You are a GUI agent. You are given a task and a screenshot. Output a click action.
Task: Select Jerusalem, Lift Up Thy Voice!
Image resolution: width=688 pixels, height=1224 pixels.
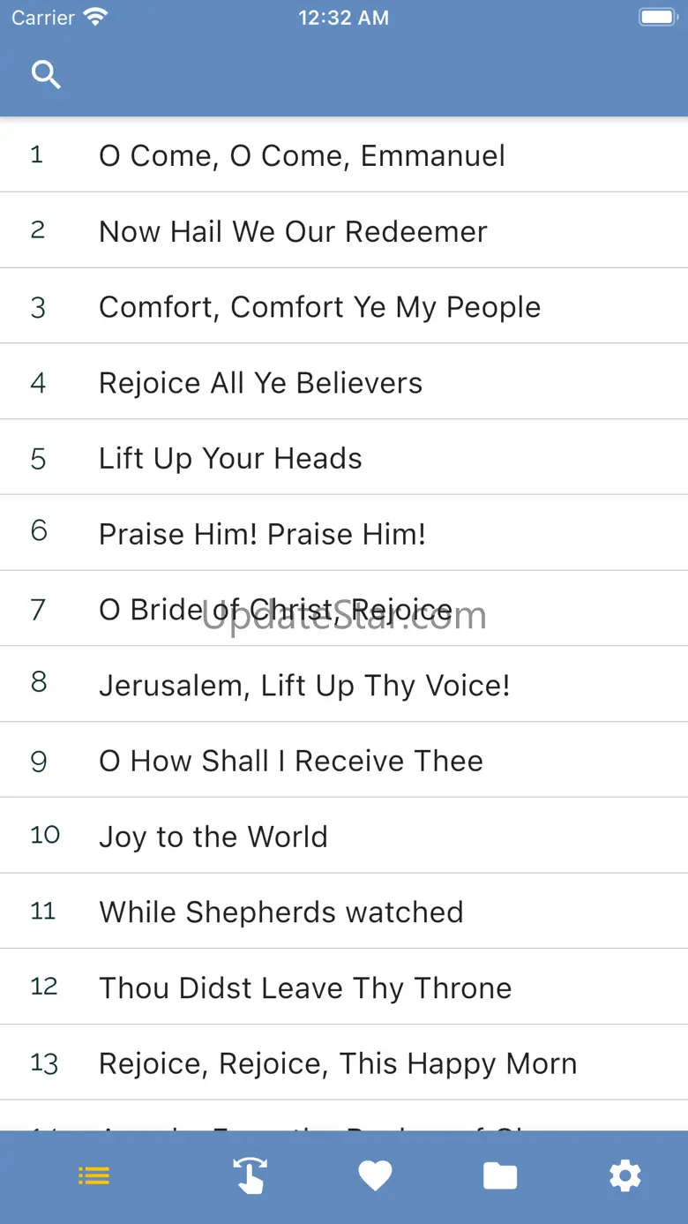click(x=304, y=686)
